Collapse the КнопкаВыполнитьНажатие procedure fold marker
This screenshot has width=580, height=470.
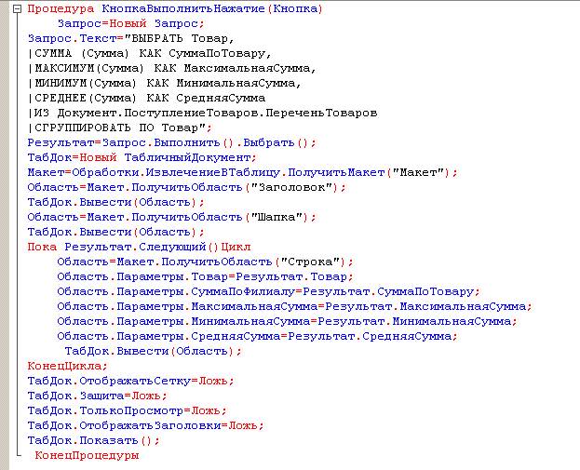click(x=19, y=9)
